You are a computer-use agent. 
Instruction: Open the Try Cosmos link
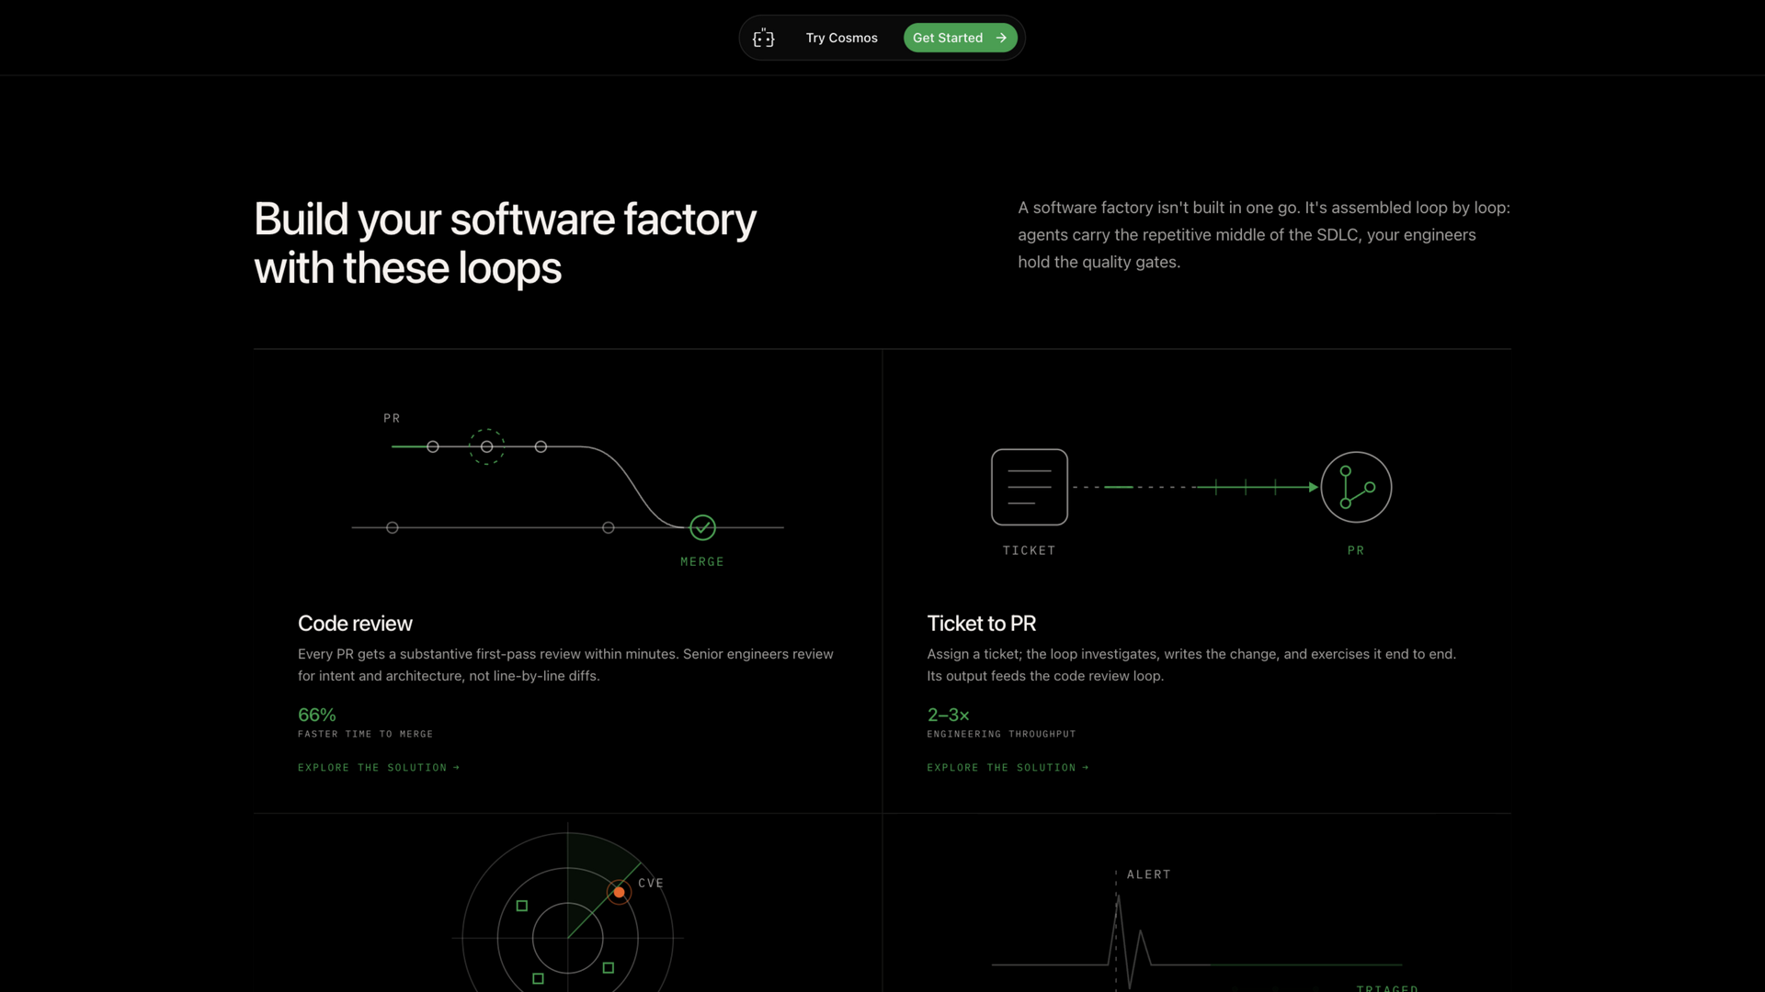841,38
